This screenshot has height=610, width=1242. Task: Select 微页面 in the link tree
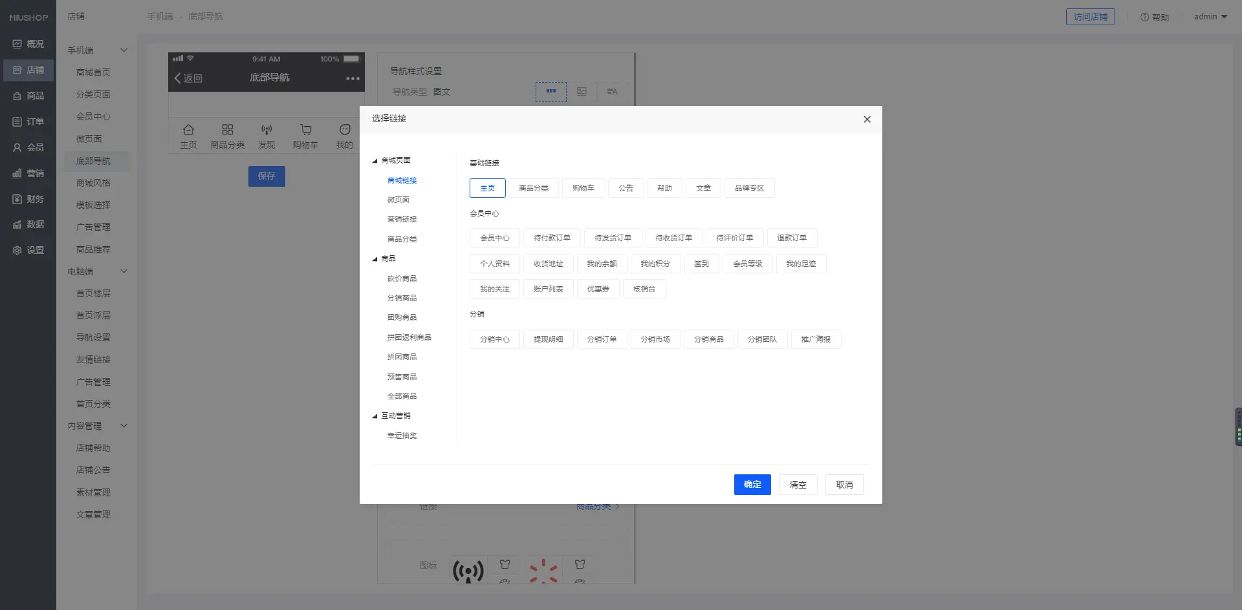(398, 200)
